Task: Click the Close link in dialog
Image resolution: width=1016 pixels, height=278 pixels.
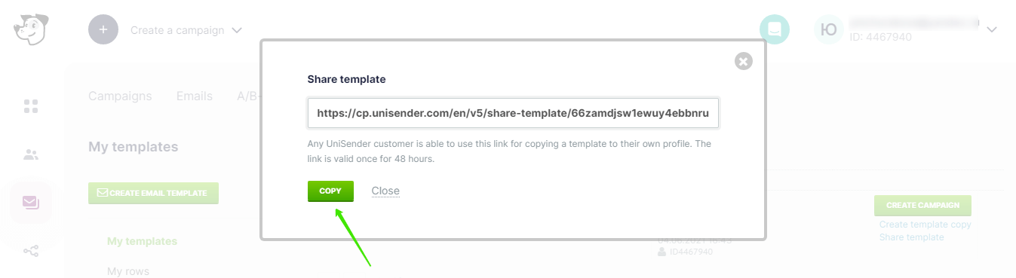Action: [x=385, y=191]
